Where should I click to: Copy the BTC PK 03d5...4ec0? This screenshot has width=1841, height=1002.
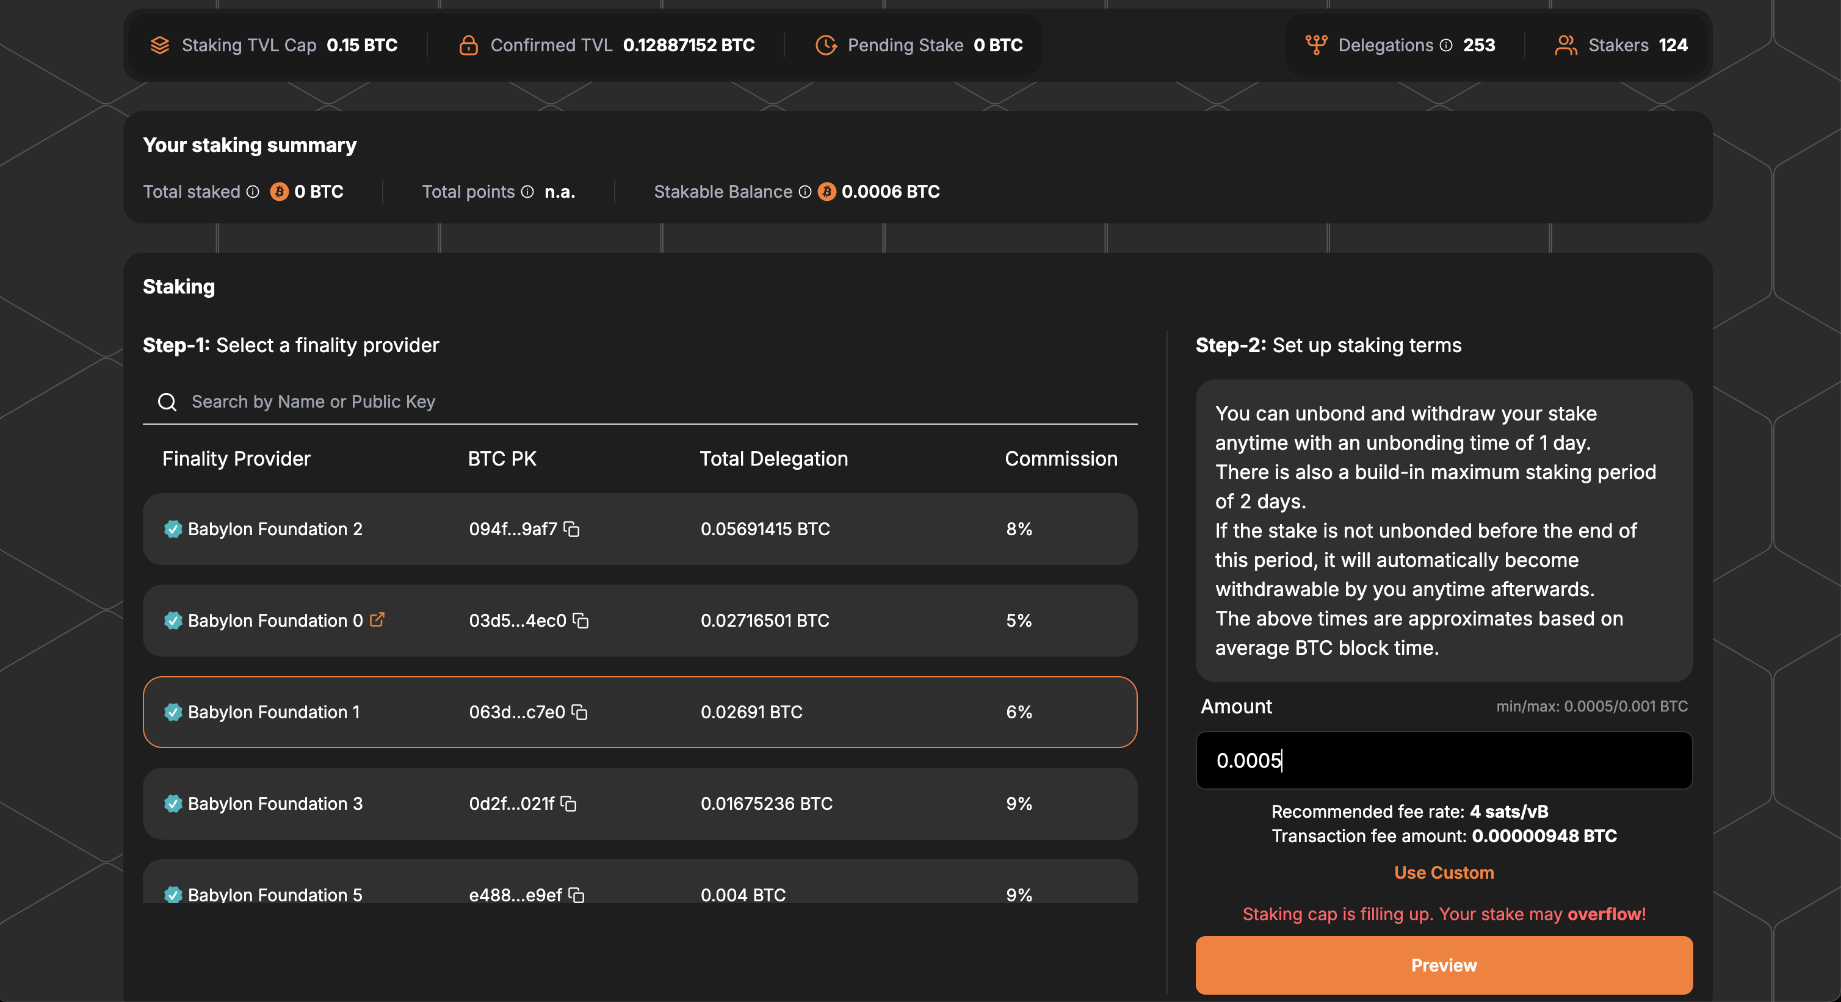click(581, 621)
